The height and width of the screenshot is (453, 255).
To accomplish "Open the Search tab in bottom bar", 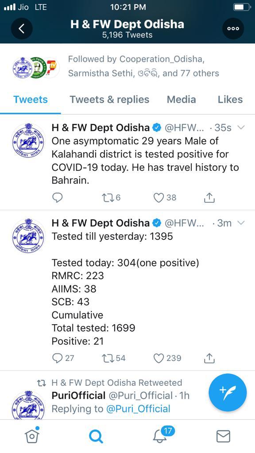I will [x=96, y=436].
